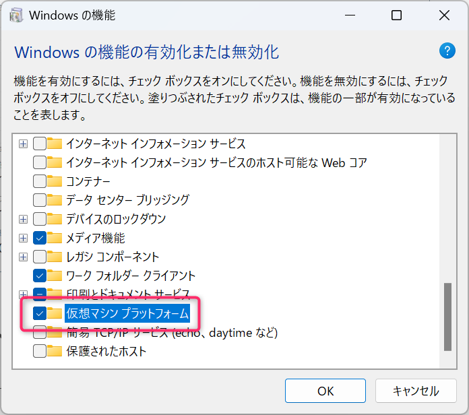
Task: Check the 保護されたホスト checkbox
Action: pyautogui.click(x=39, y=351)
